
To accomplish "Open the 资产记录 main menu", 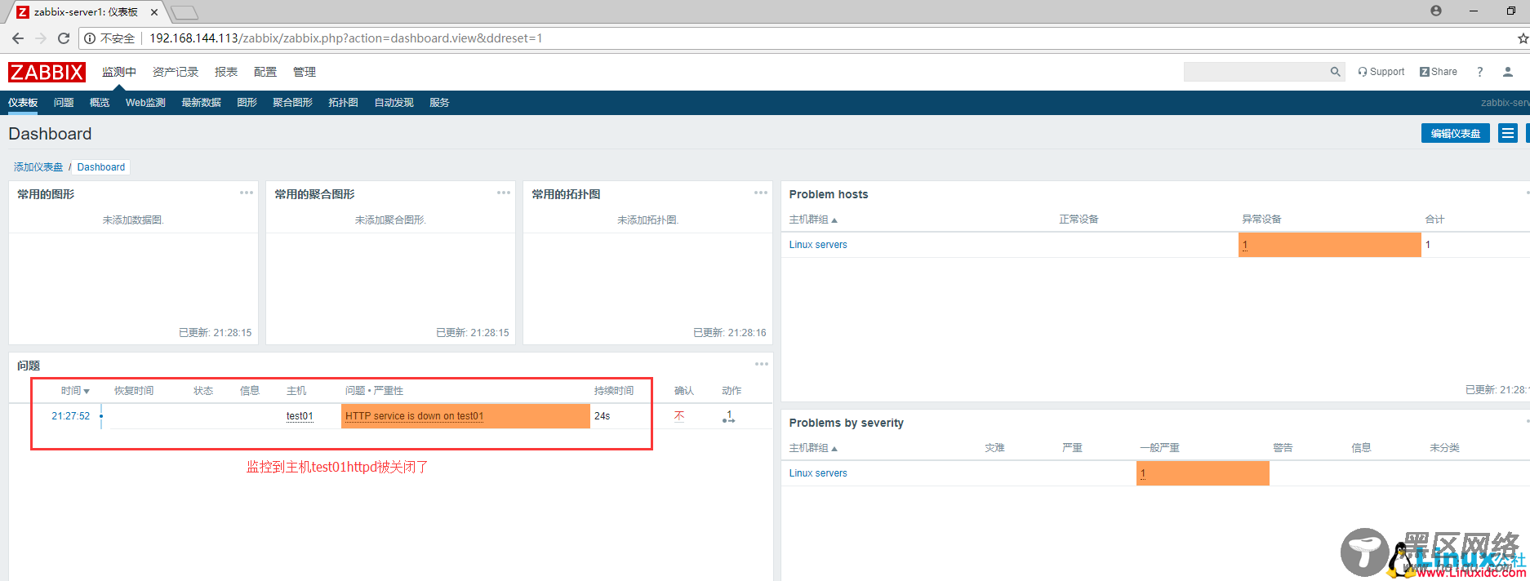I will pos(176,72).
